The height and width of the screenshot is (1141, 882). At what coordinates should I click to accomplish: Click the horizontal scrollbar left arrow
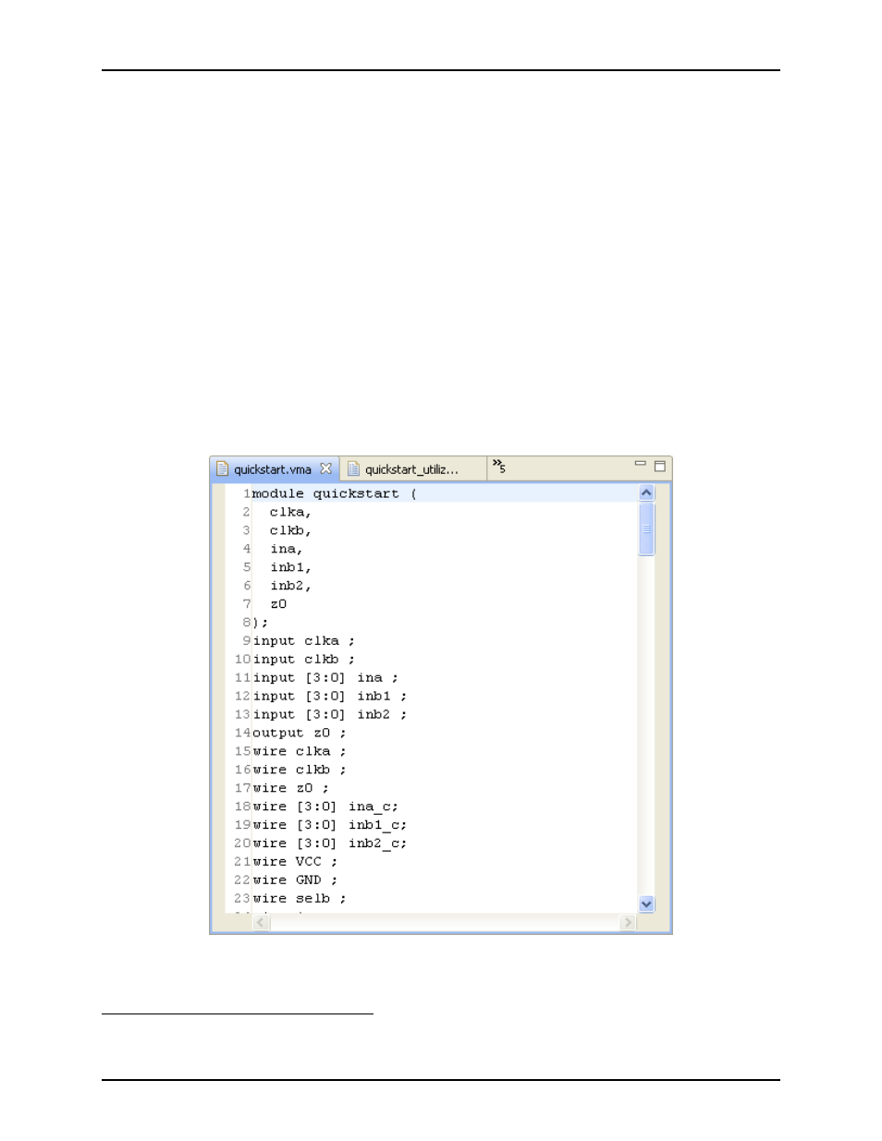coord(261,922)
